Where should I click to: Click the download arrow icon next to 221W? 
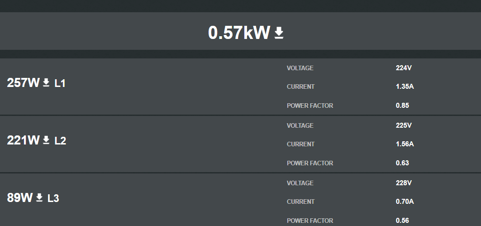(46, 140)
